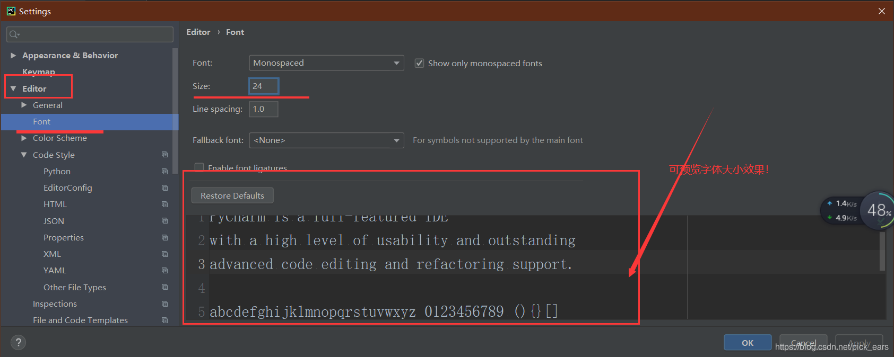Click preview line 'abcdefghijklmnopqrstuvwxyz 0123456789'
The image size is (894, 357).
357,311
